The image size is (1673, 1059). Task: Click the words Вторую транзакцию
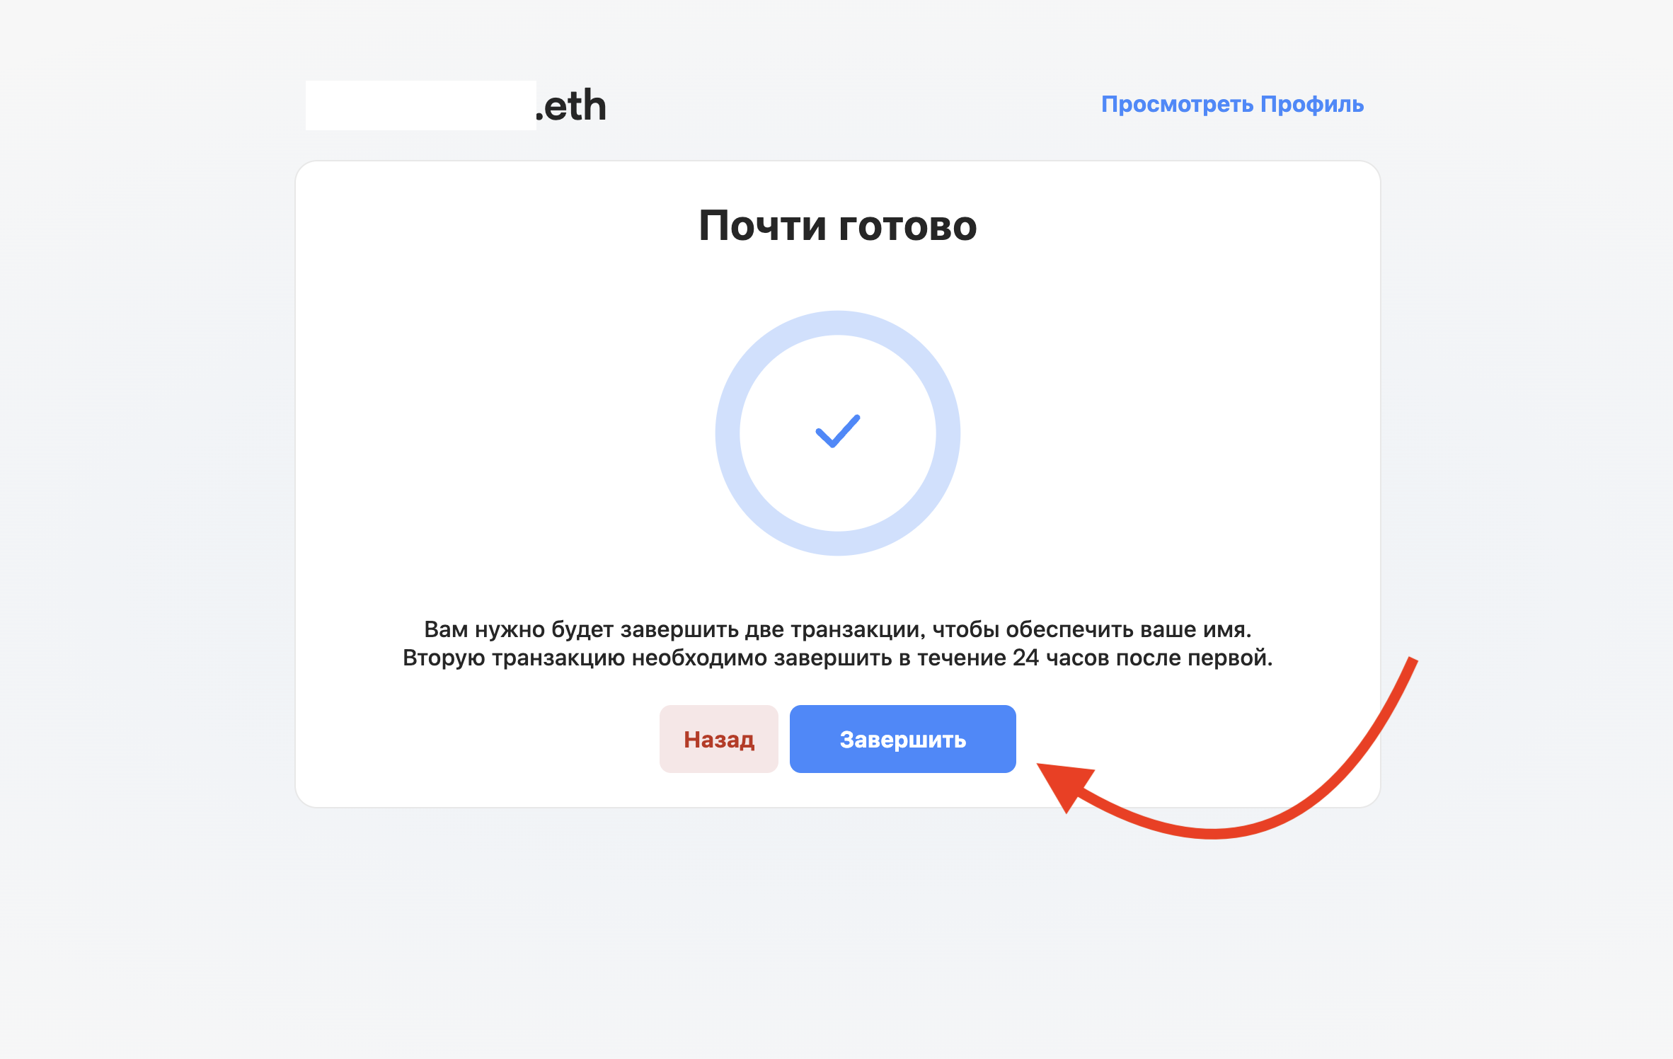pyautogui.click(x=514, y=658)
